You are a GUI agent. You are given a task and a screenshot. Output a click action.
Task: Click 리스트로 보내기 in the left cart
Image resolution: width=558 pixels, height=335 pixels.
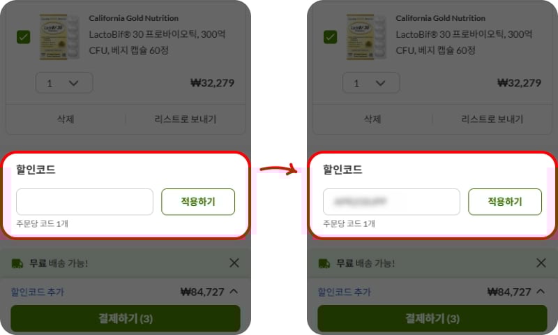pos(185,119)
